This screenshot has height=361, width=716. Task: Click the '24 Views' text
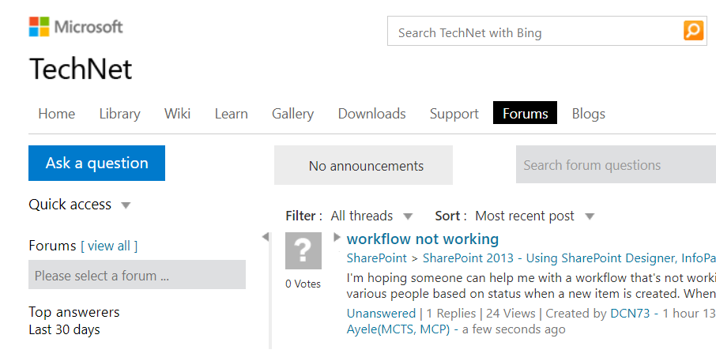point(511,313)
